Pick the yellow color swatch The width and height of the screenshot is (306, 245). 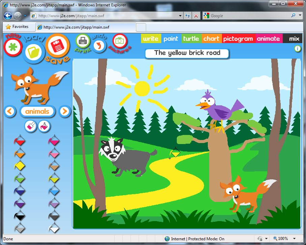click(20, 166)
